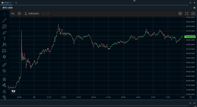The height and width of the screenshot is (107, 197).
Task: Select the text annotation tool
Action: tap(4, 39)
